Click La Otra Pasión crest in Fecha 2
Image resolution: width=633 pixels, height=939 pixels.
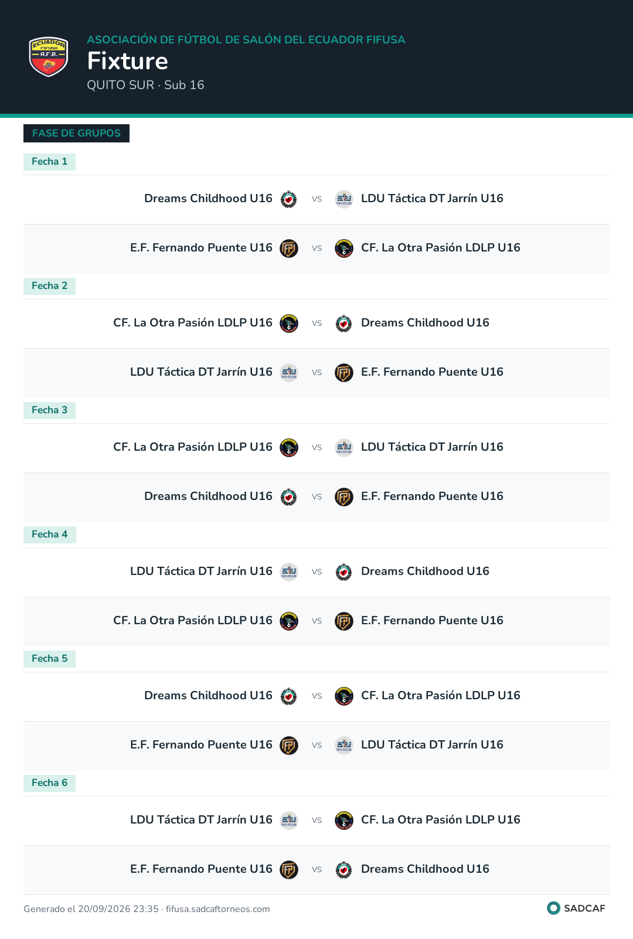(289, 324)
